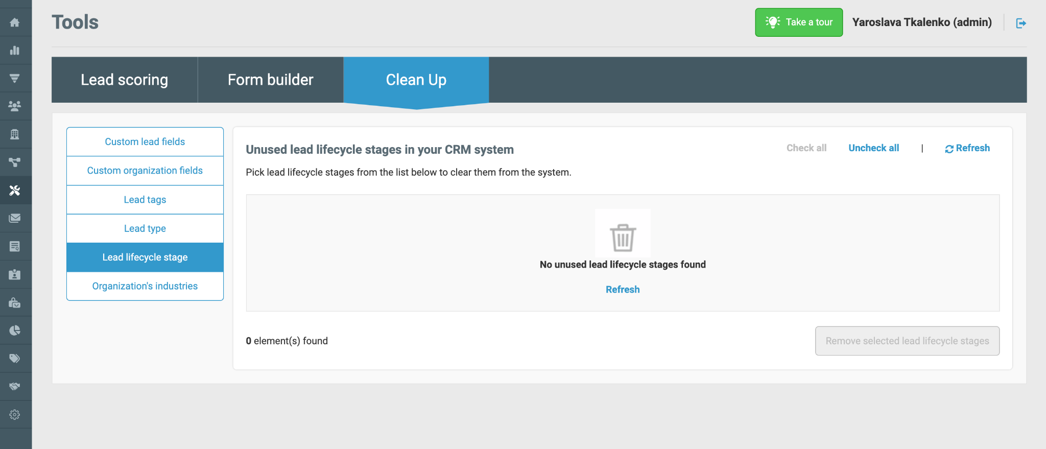Open the sales funnel icon

[15, 78]
